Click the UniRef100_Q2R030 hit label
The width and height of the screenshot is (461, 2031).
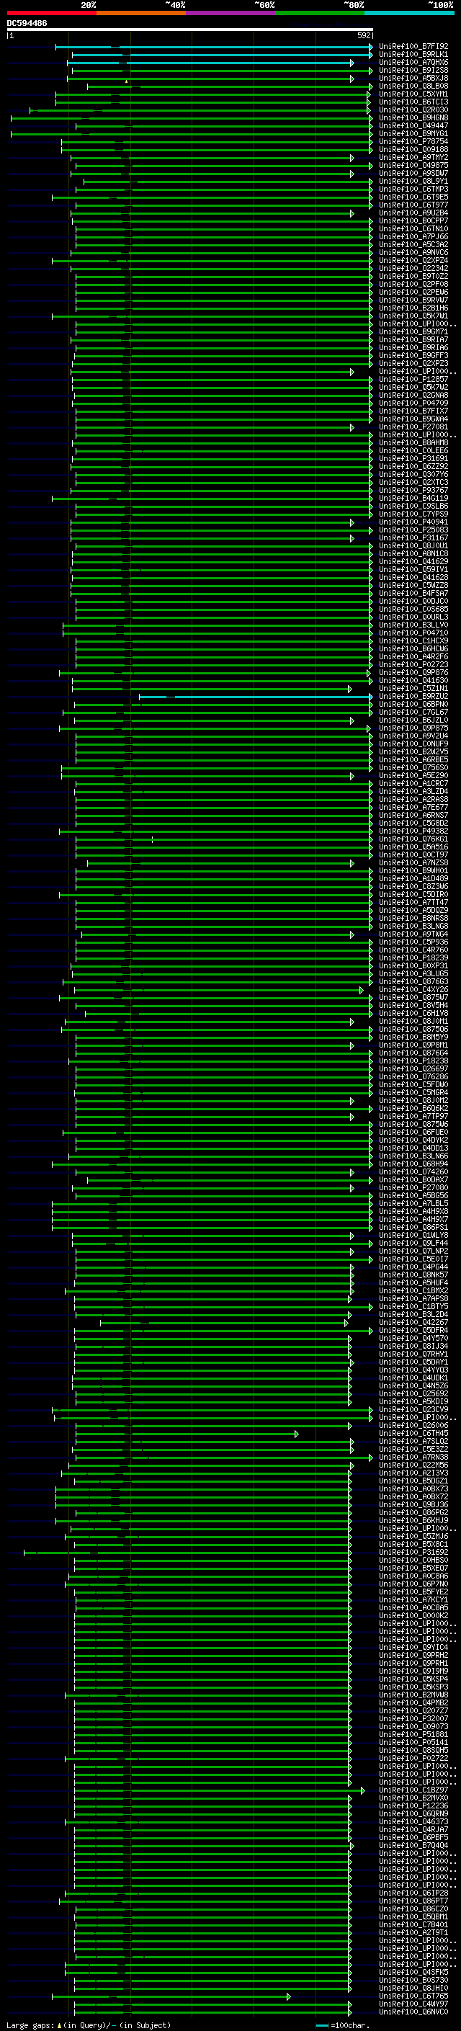tap(413, 110)
